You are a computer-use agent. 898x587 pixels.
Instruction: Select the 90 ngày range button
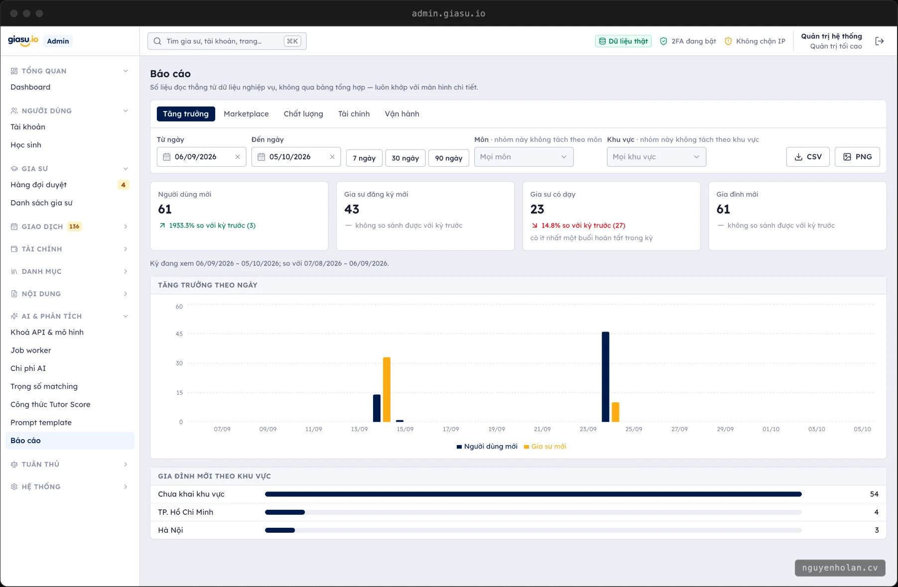(x=449, y=158)
